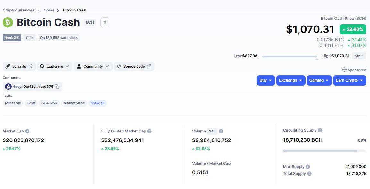Image resolution: width=370 pixels, height=189 pixels.
Task: Click the Sponsored label text
Action: [357, 70]
